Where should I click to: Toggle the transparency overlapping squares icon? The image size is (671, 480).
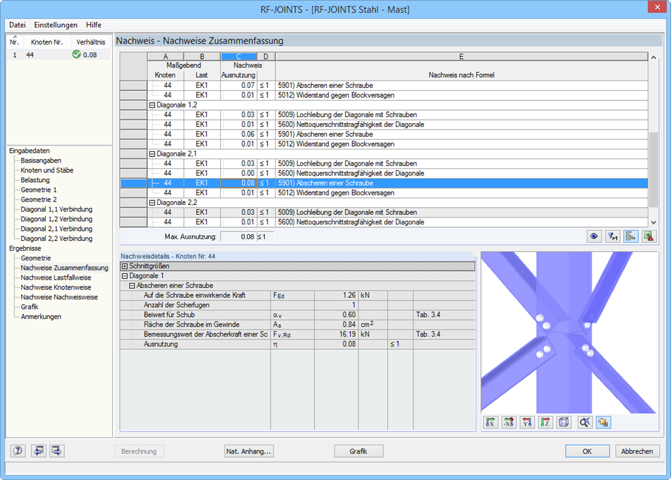coord(604,422)
